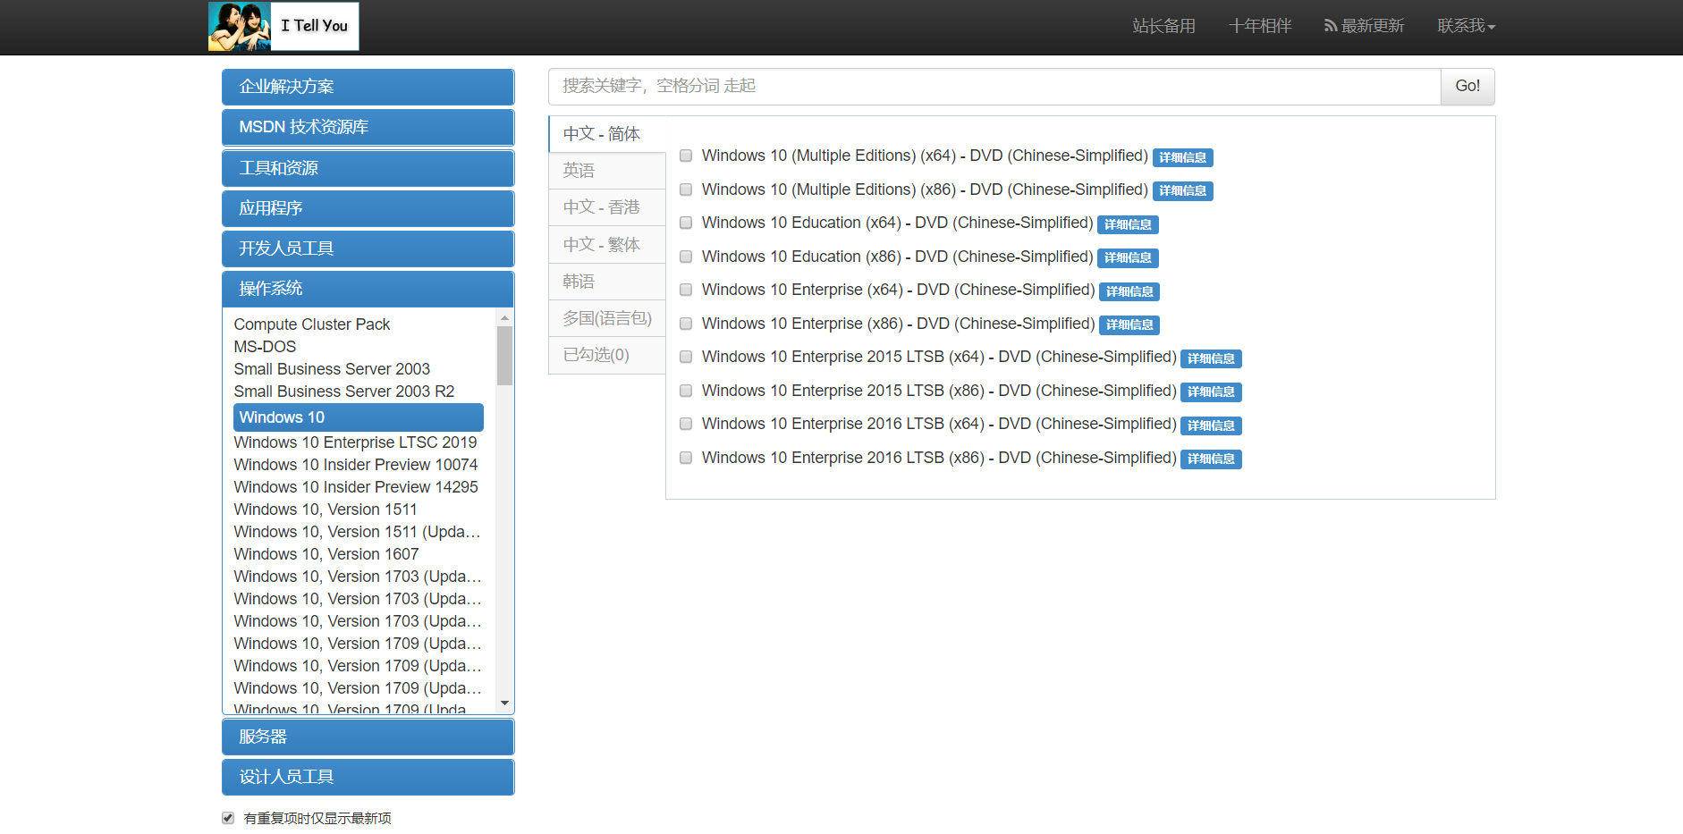Check Windows 10 Multiple Editions x64 checkbox
Image resolution: width=1683 pixels, height=834 pixels.
(x=686, y=156)
